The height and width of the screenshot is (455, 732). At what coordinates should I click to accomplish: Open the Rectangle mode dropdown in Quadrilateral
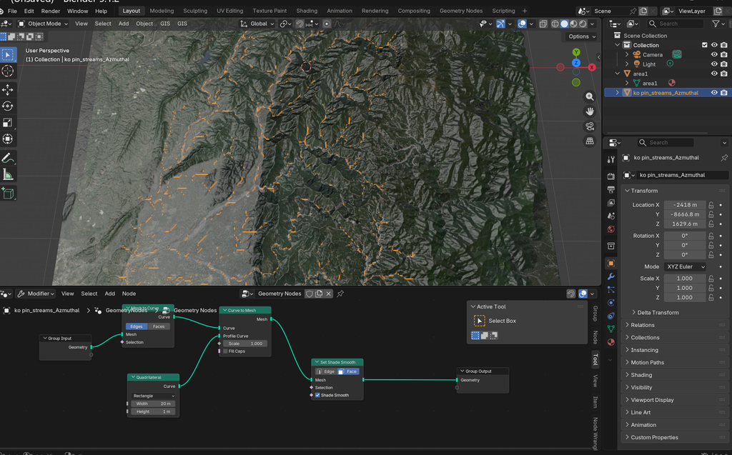point(153,396)
